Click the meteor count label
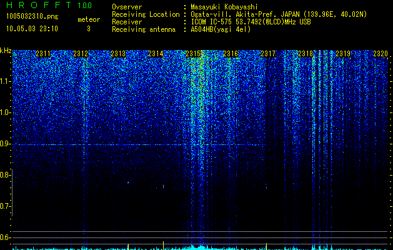Screen dimensions: 393x250 coord(89,19)
